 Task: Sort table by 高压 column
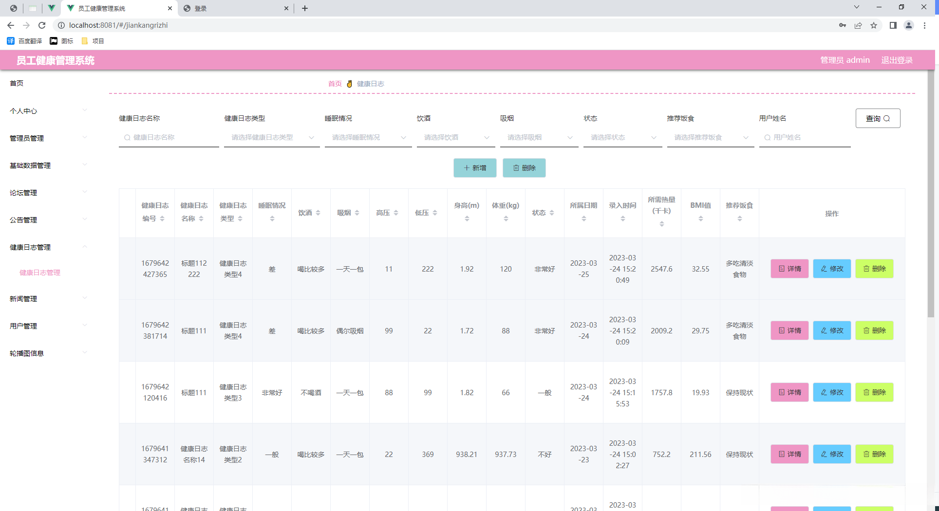coord(396,213)
